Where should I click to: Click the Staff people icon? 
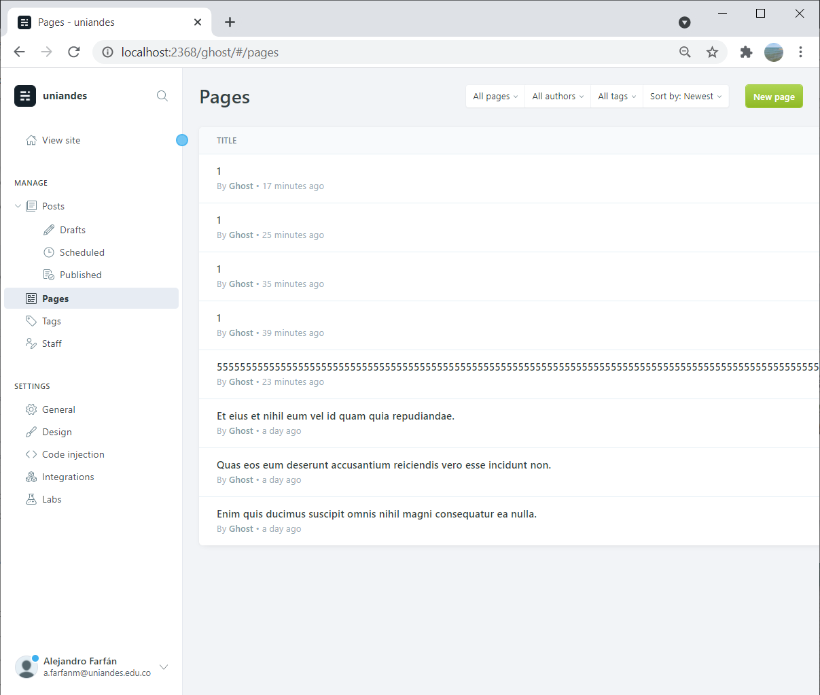31,343
